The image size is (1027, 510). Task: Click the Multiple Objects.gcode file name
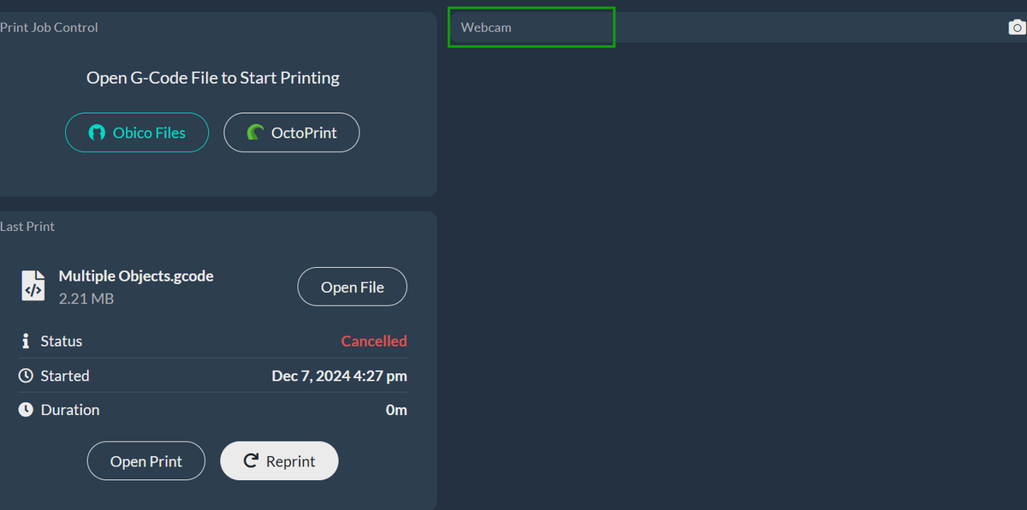pos(136,276)
